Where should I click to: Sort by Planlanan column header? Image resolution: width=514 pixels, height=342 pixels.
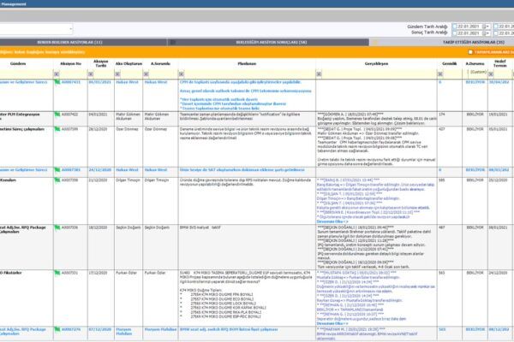pos(247,63)
